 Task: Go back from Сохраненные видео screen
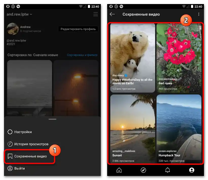coord(112,14)
